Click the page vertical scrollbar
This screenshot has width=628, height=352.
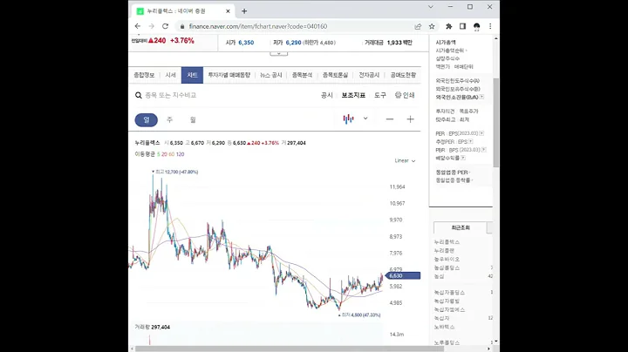pos(496,122)
